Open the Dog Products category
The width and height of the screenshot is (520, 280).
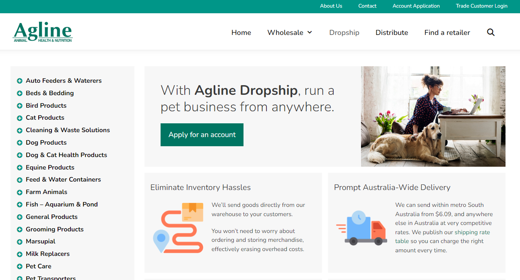[x=46, y=143]
